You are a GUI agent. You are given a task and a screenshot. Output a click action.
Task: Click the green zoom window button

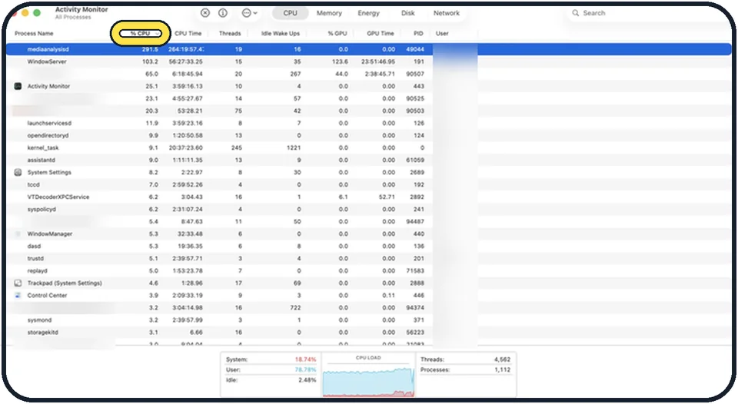pos(37,13)
